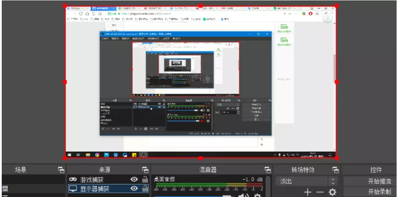The width and height of the screenshot is (397, 197).
Task: Mute desktop audio speaker in the preview
Action: 202,110
